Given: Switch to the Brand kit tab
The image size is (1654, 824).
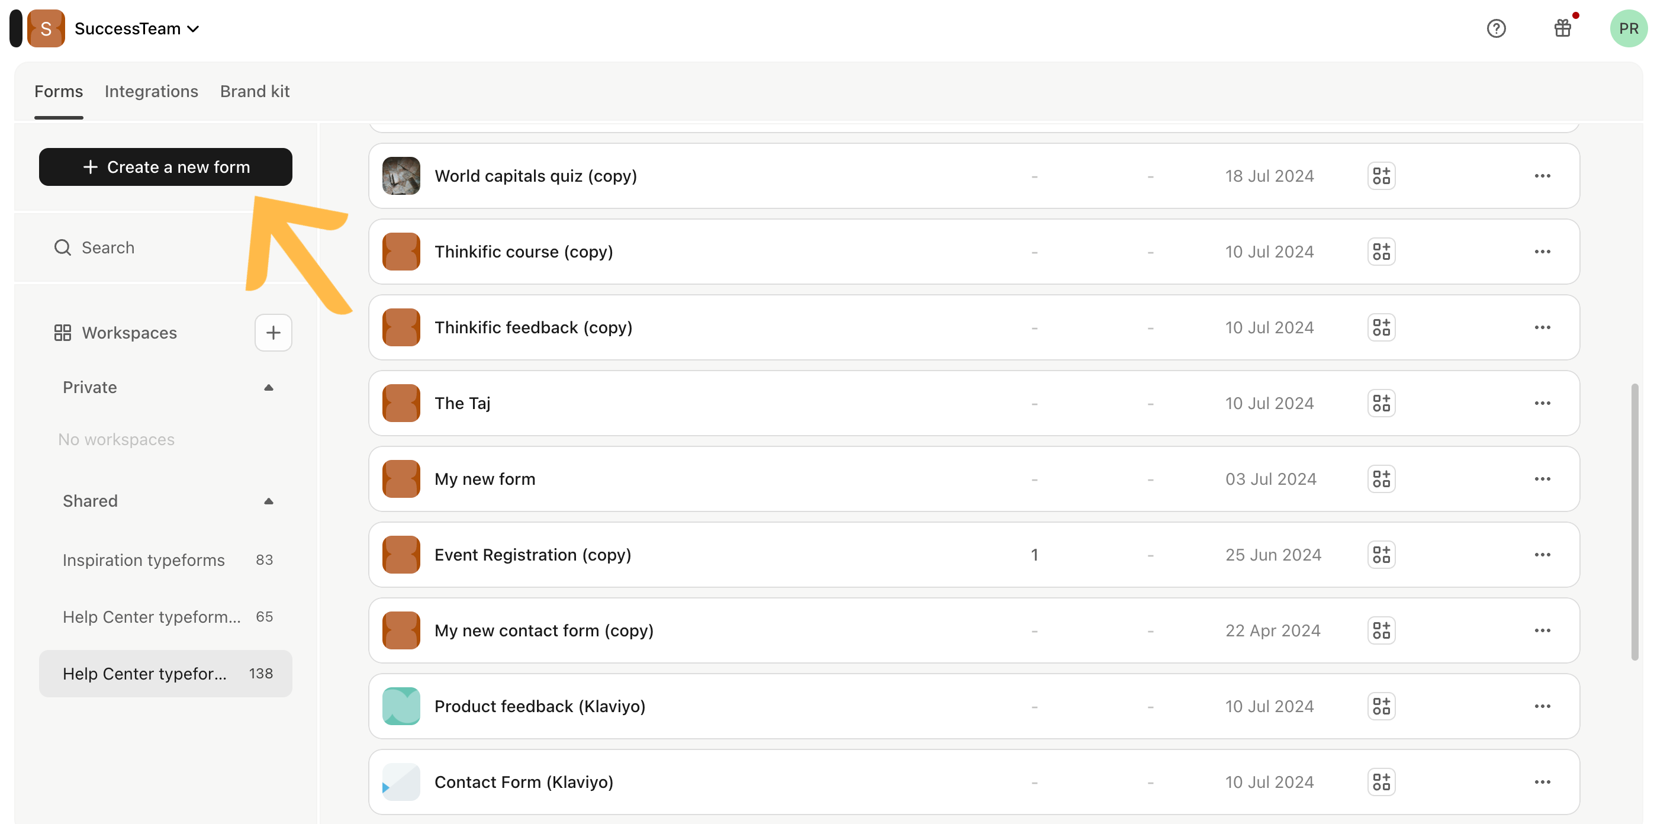Looking at the screenshot, I should 255,91.
